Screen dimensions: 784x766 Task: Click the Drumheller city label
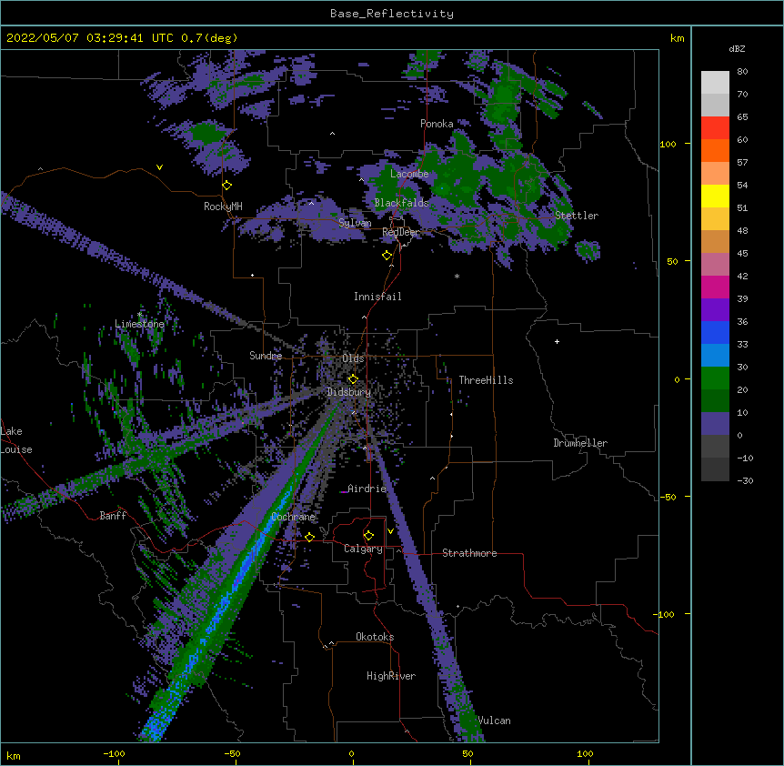[x=580, y=443]
